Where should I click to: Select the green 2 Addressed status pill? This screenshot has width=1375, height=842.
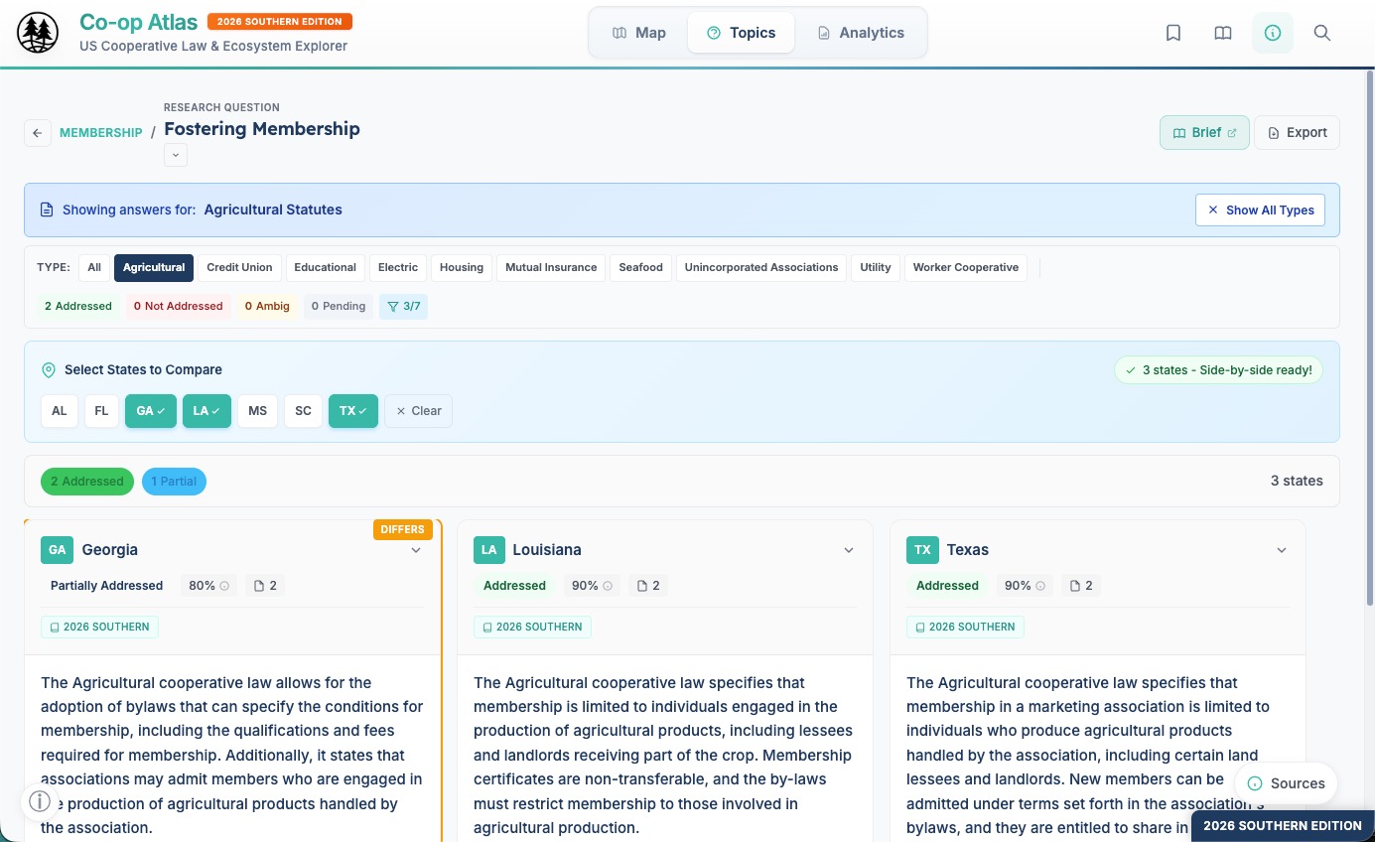[87, 482]
